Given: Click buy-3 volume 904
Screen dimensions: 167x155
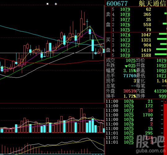Looking at the screenshot, I should [x=147, y=45].
